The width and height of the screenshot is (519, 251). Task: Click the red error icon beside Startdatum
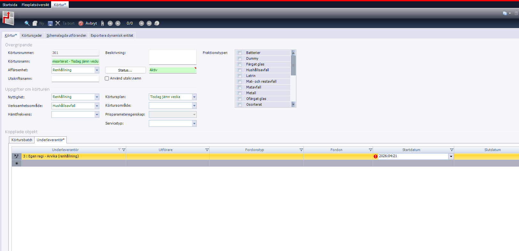[376, 156]
